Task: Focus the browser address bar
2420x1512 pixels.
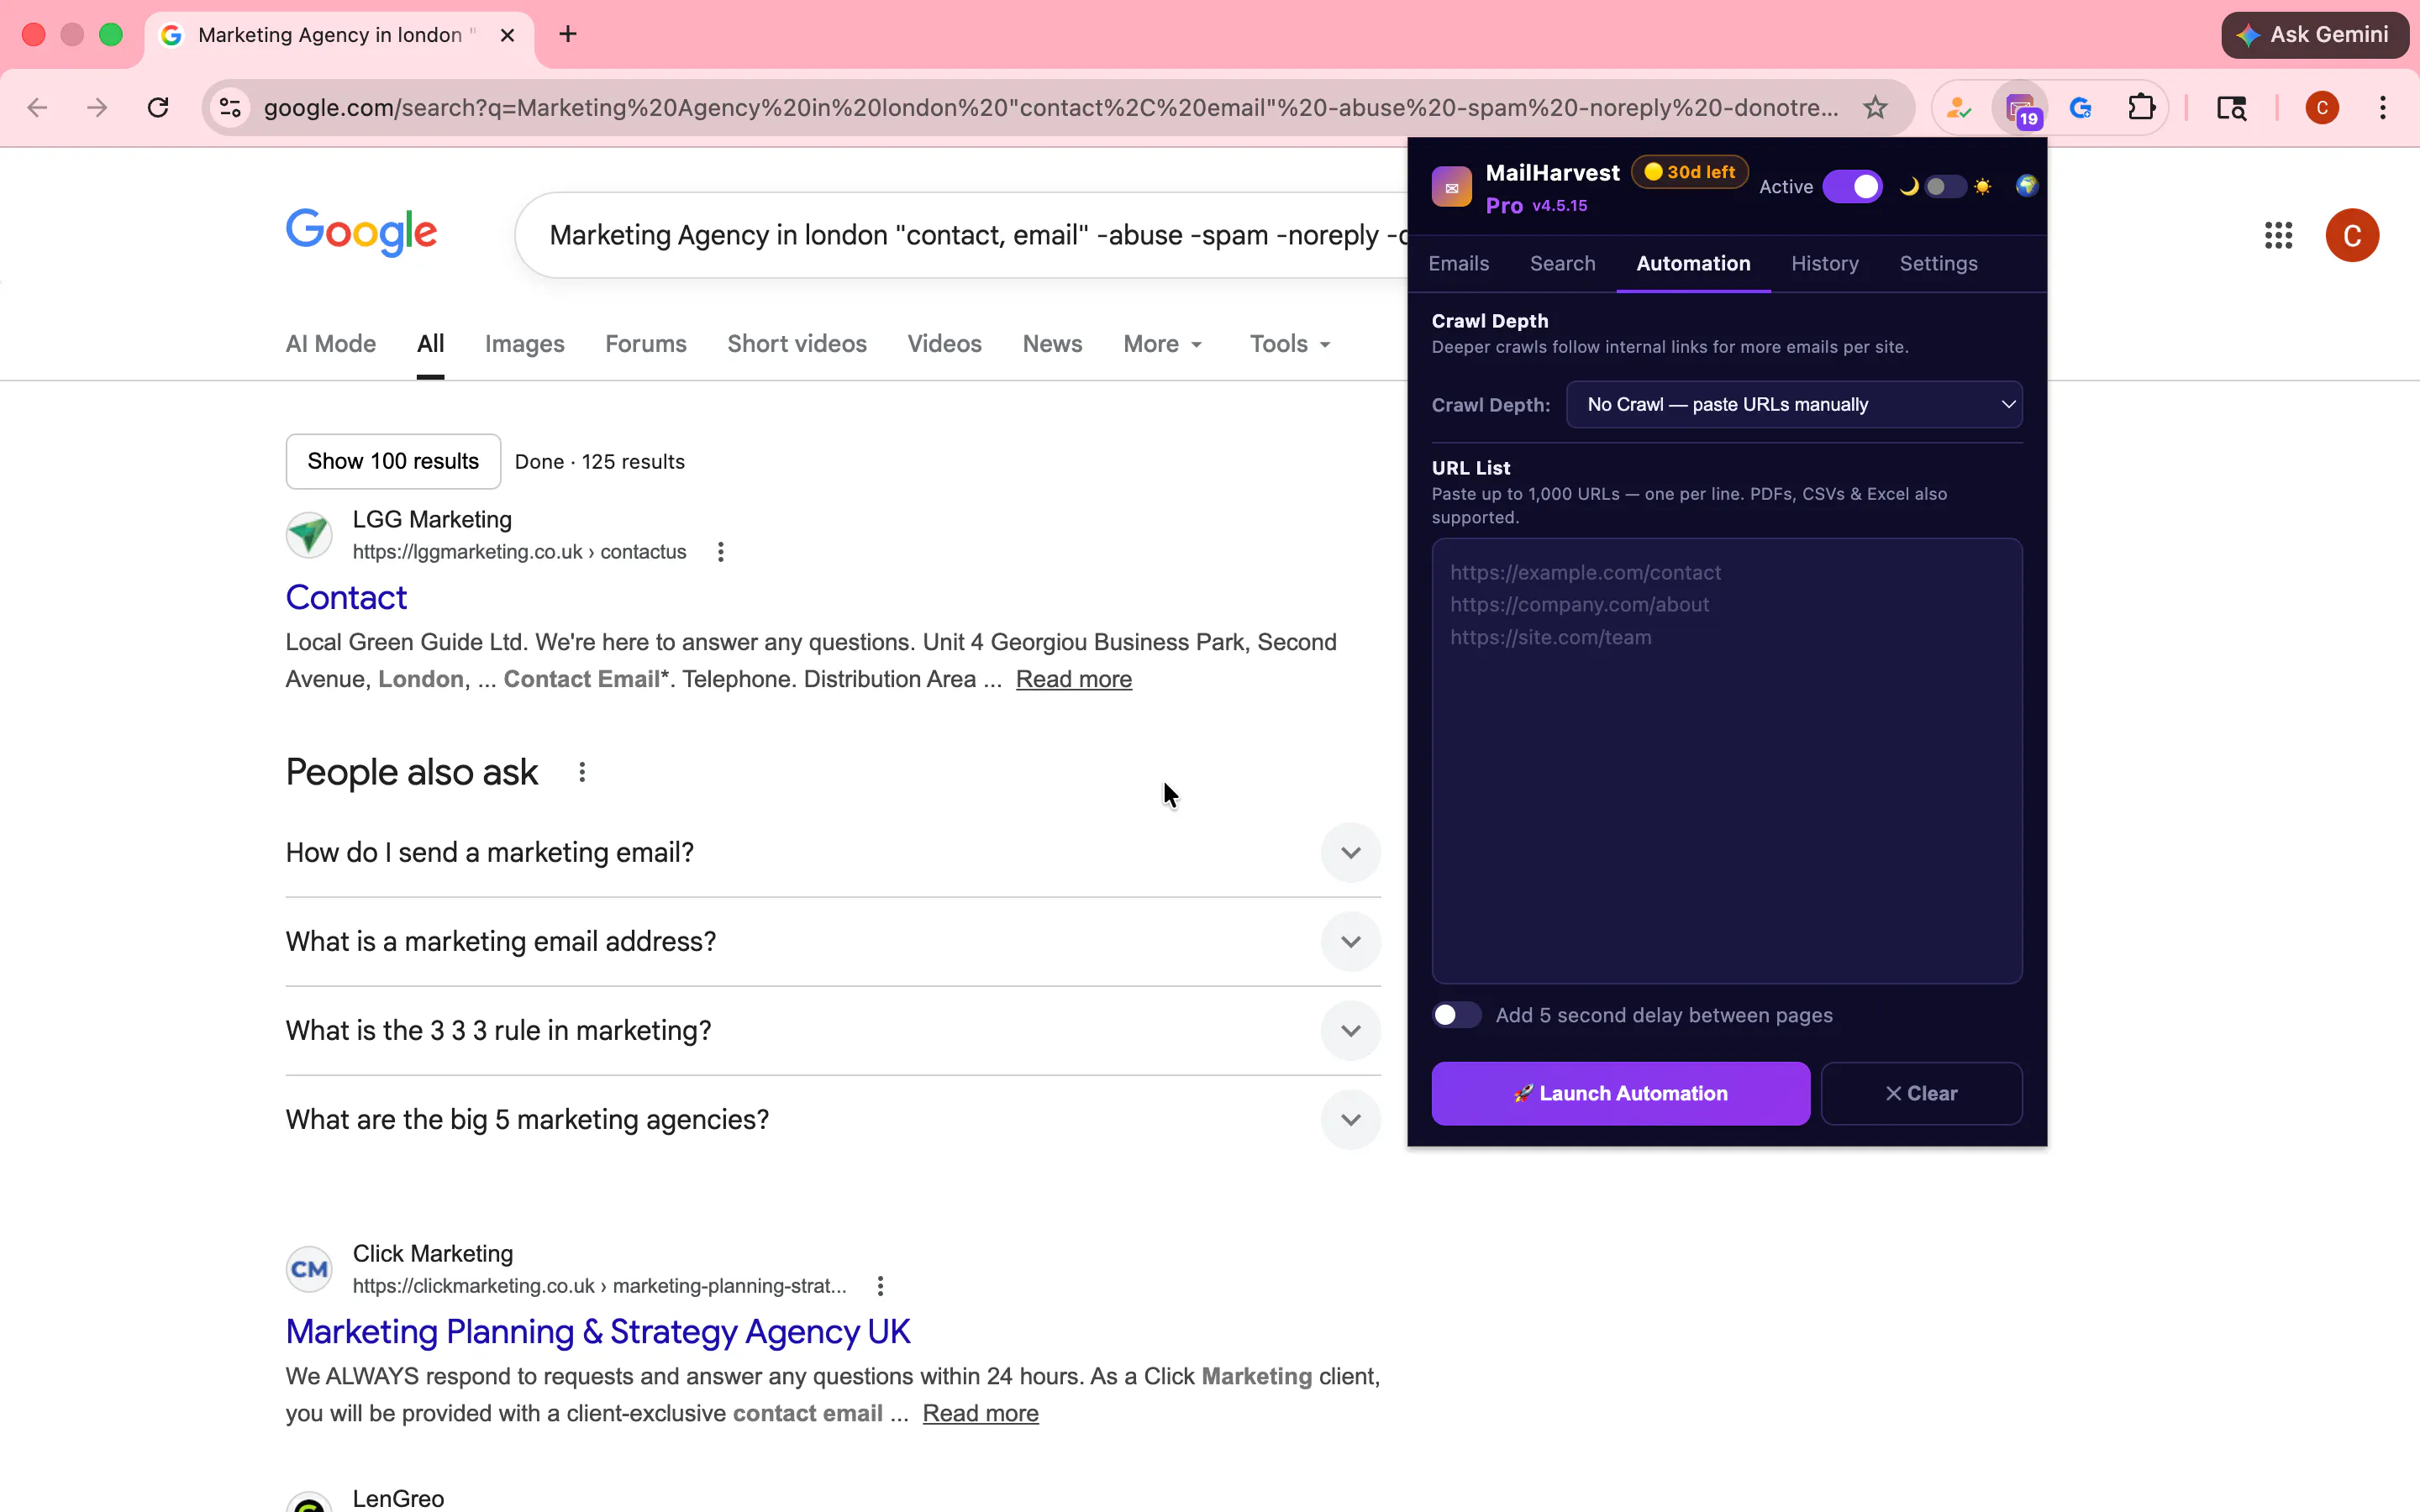Action: tap(1050, 108)
